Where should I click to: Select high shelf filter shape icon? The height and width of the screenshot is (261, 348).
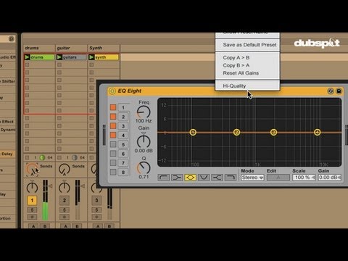tap(217, 178)
